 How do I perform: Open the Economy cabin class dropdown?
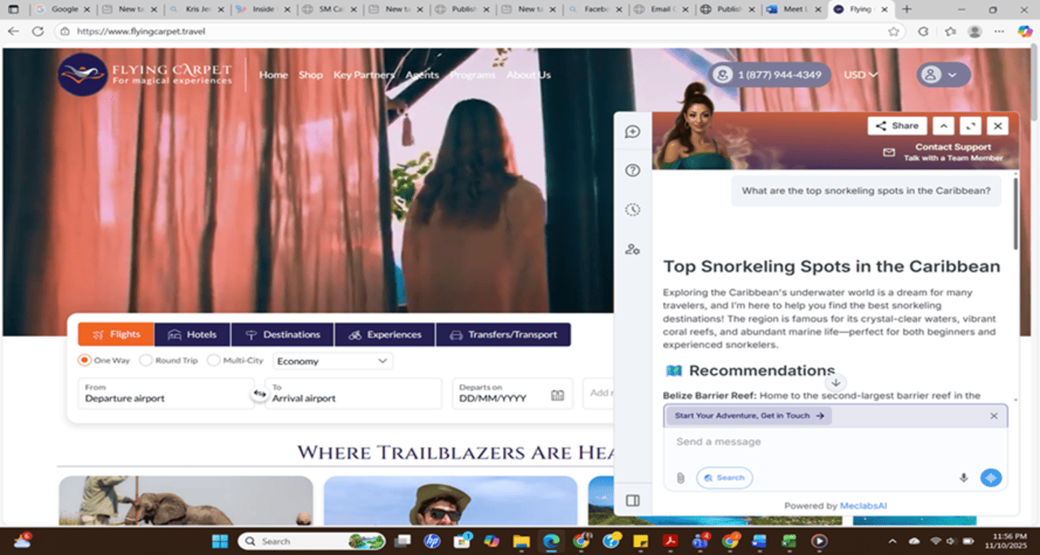click(x=332, y=360)
